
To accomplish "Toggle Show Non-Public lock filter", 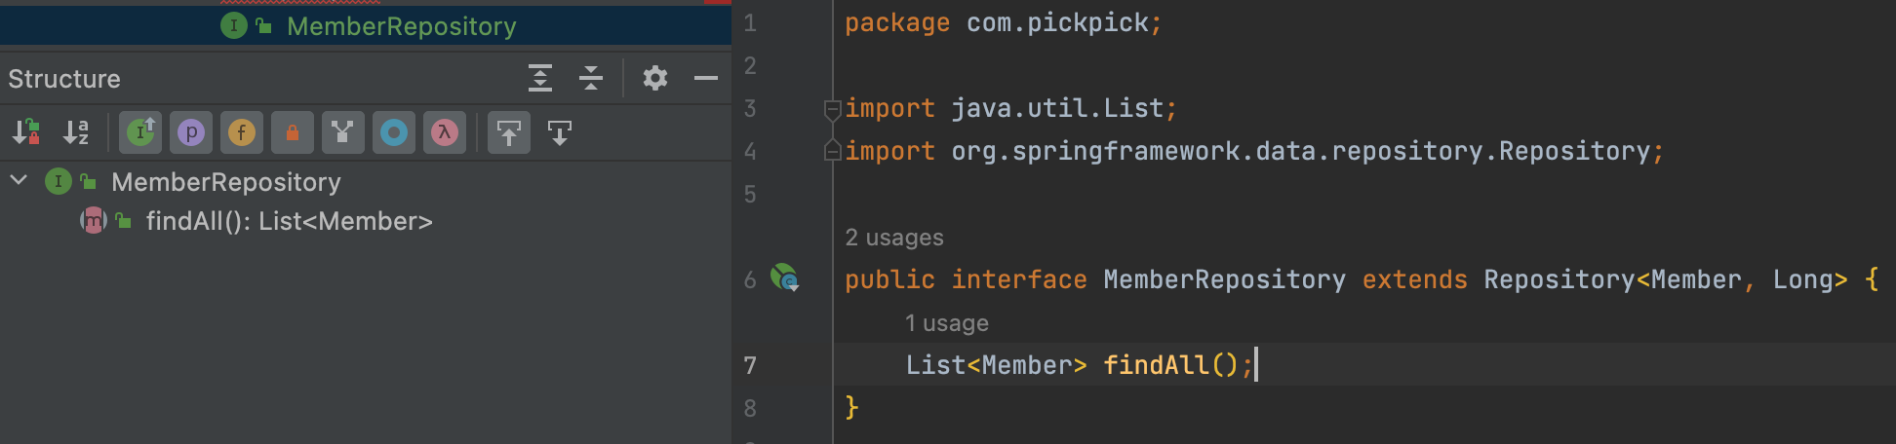I will coord(293,131).
